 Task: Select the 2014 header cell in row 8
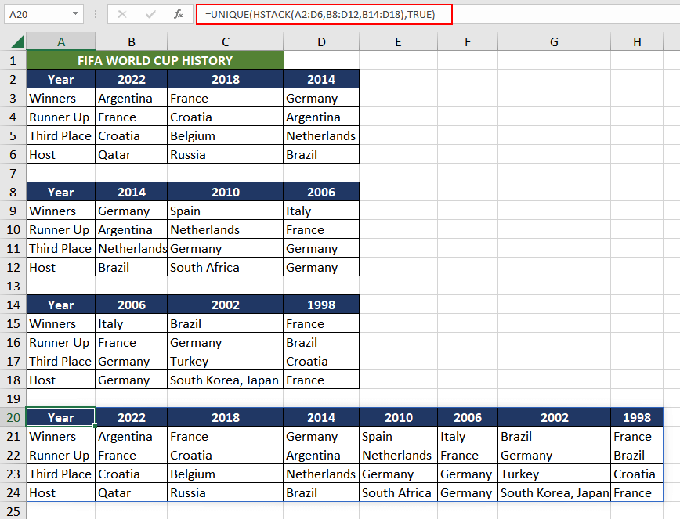coord(131,192)
